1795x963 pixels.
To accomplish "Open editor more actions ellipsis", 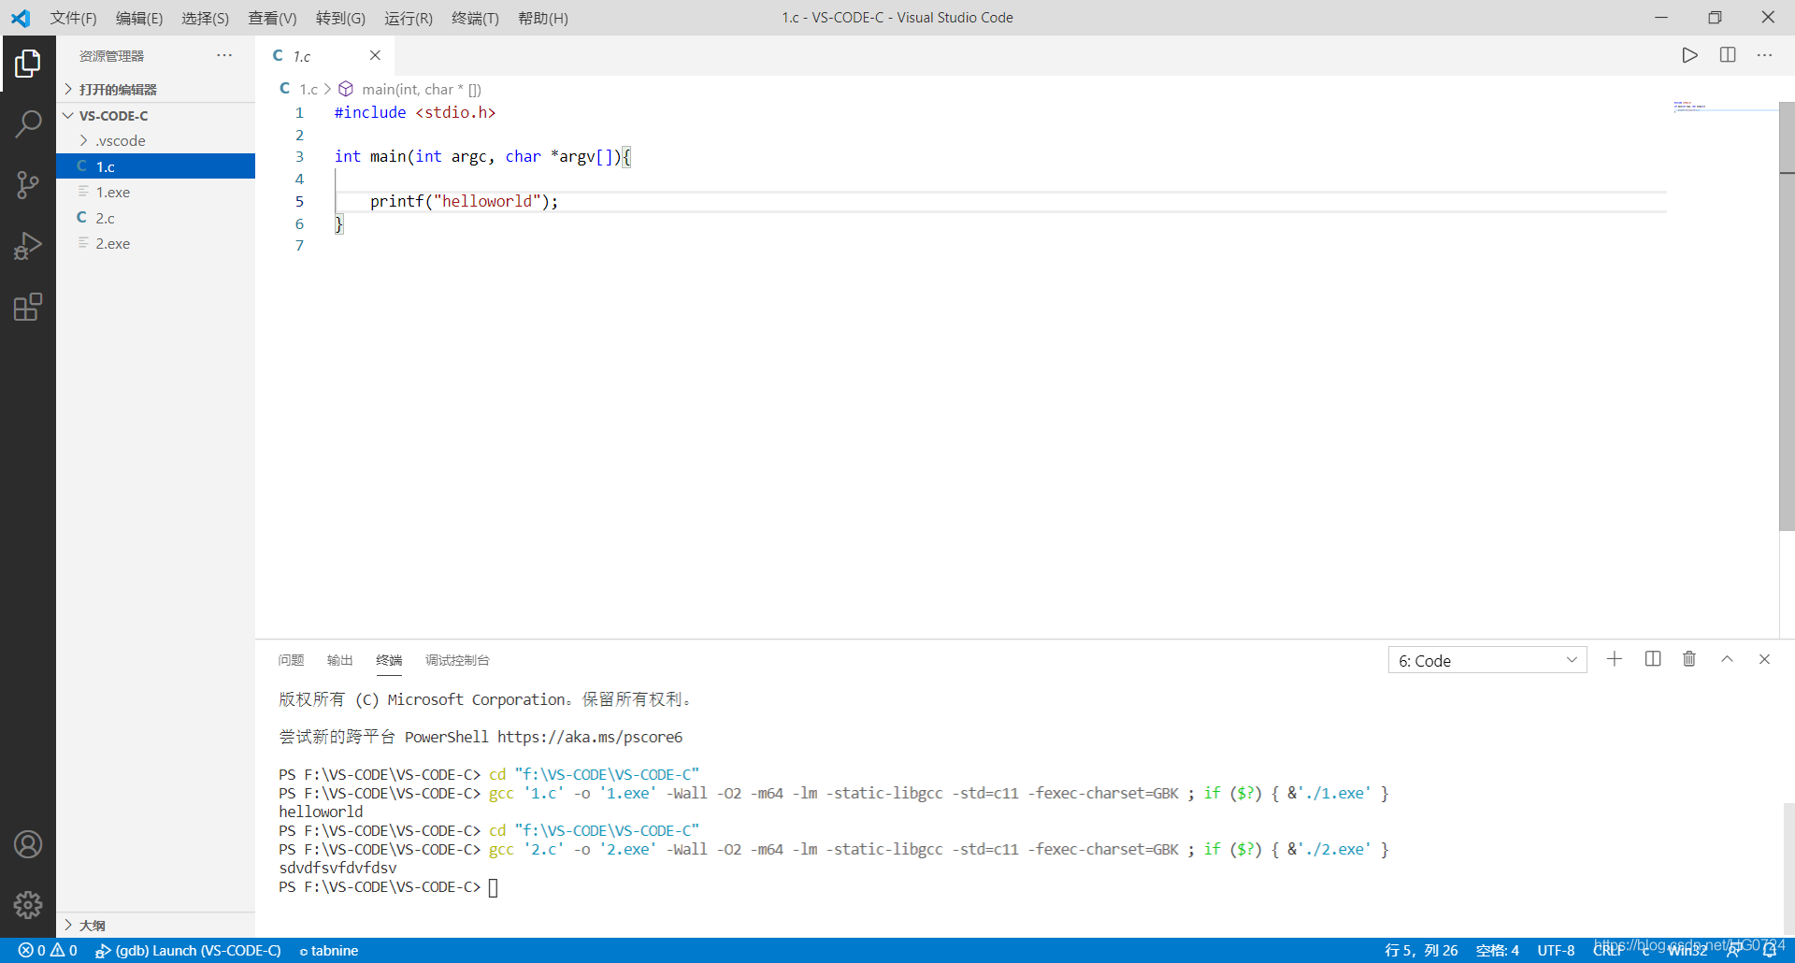I will [x=1764, y=55].
